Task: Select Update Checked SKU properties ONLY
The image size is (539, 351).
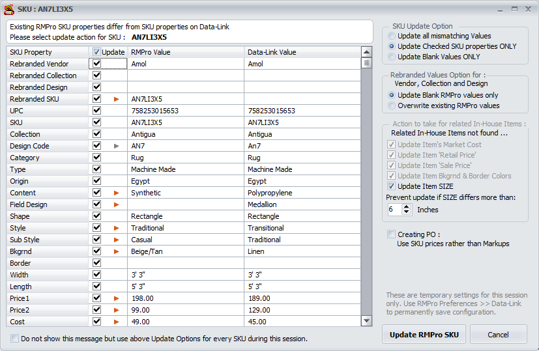Action: tap(392, 46)
